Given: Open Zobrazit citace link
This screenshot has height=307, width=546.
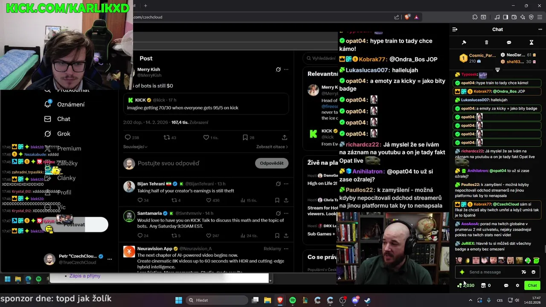Looking at the screenshot, I should (x=272, y=147).
